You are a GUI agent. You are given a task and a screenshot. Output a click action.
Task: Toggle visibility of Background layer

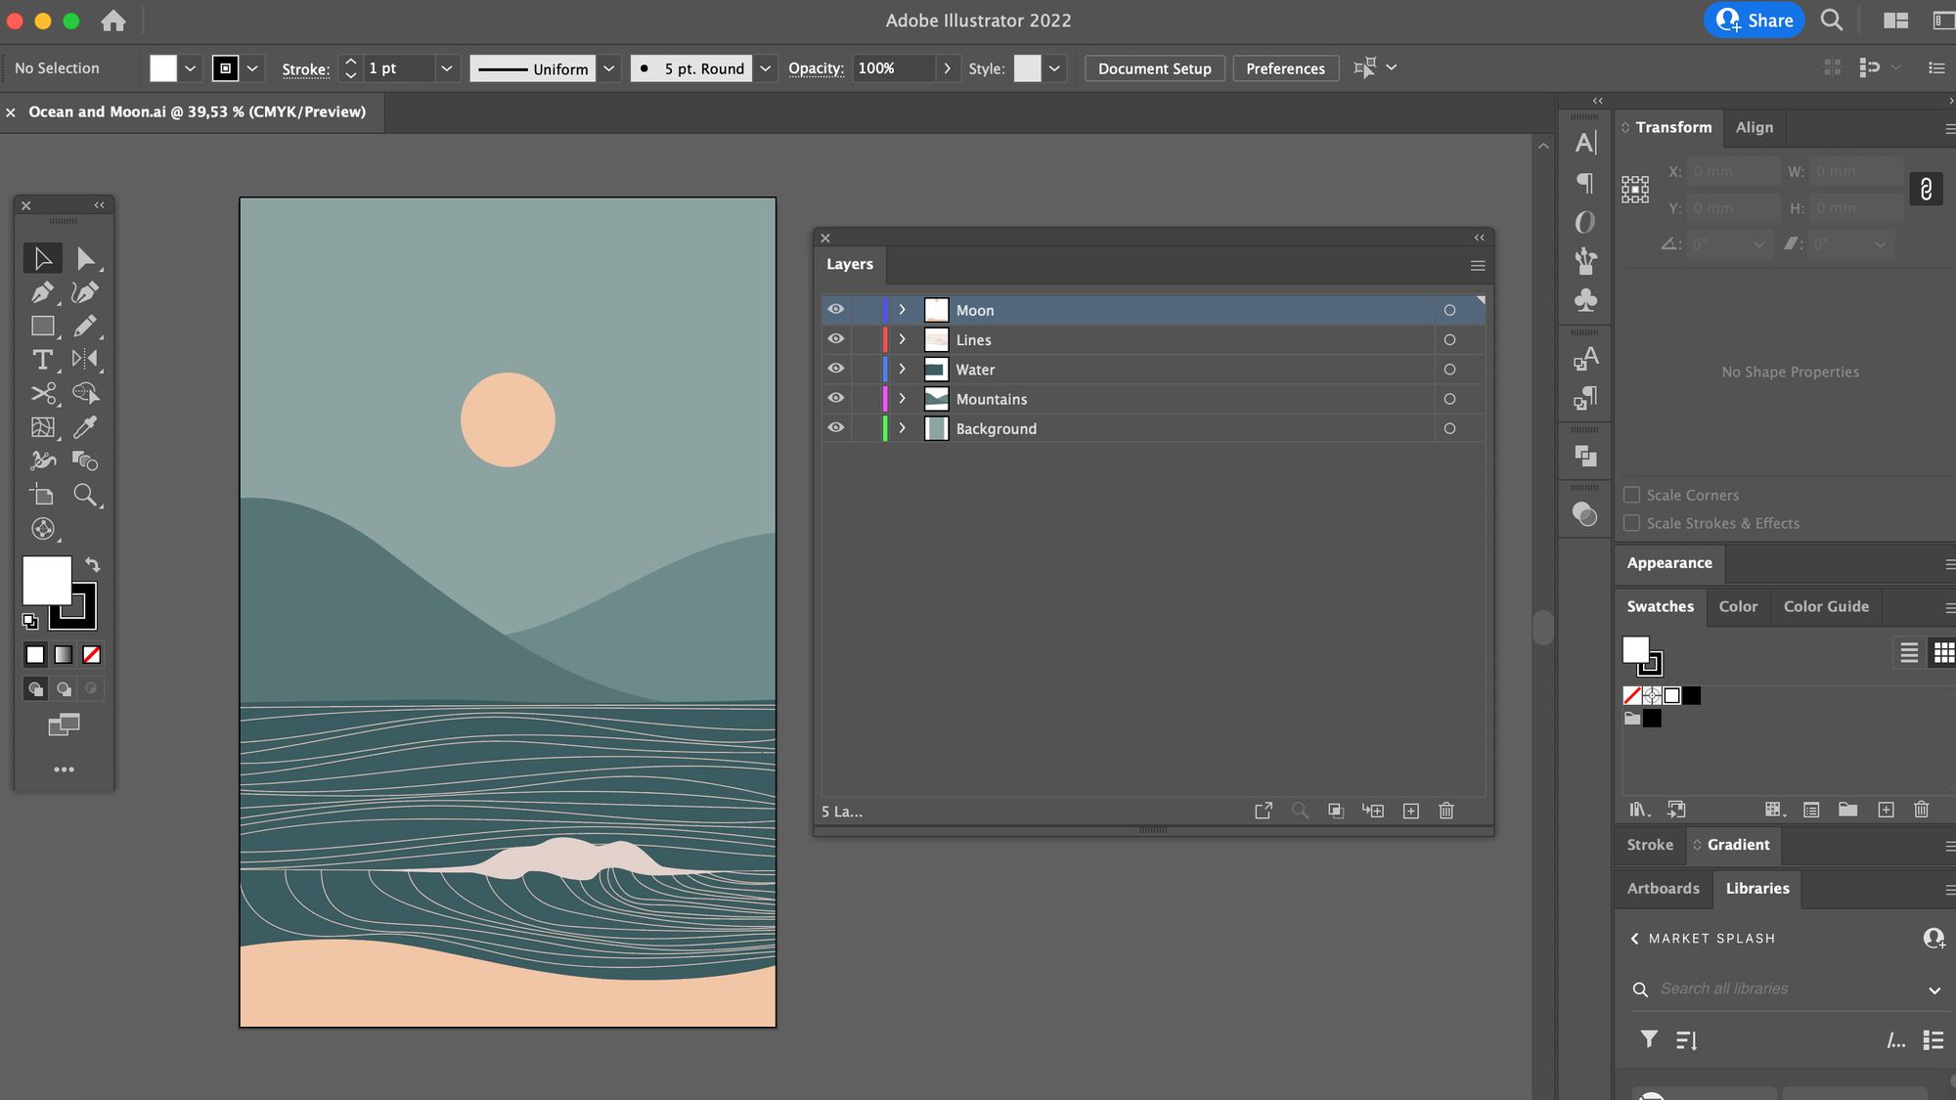[835, 428]
